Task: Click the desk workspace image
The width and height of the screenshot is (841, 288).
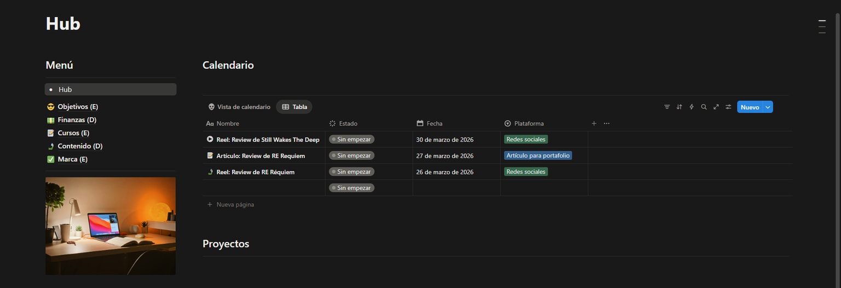Action: coord(111,226)
